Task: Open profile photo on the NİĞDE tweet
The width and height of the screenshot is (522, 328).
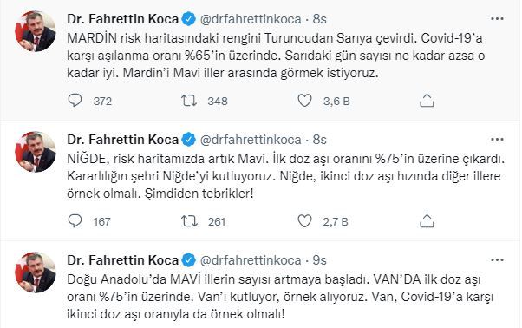Action: [36, 152]
